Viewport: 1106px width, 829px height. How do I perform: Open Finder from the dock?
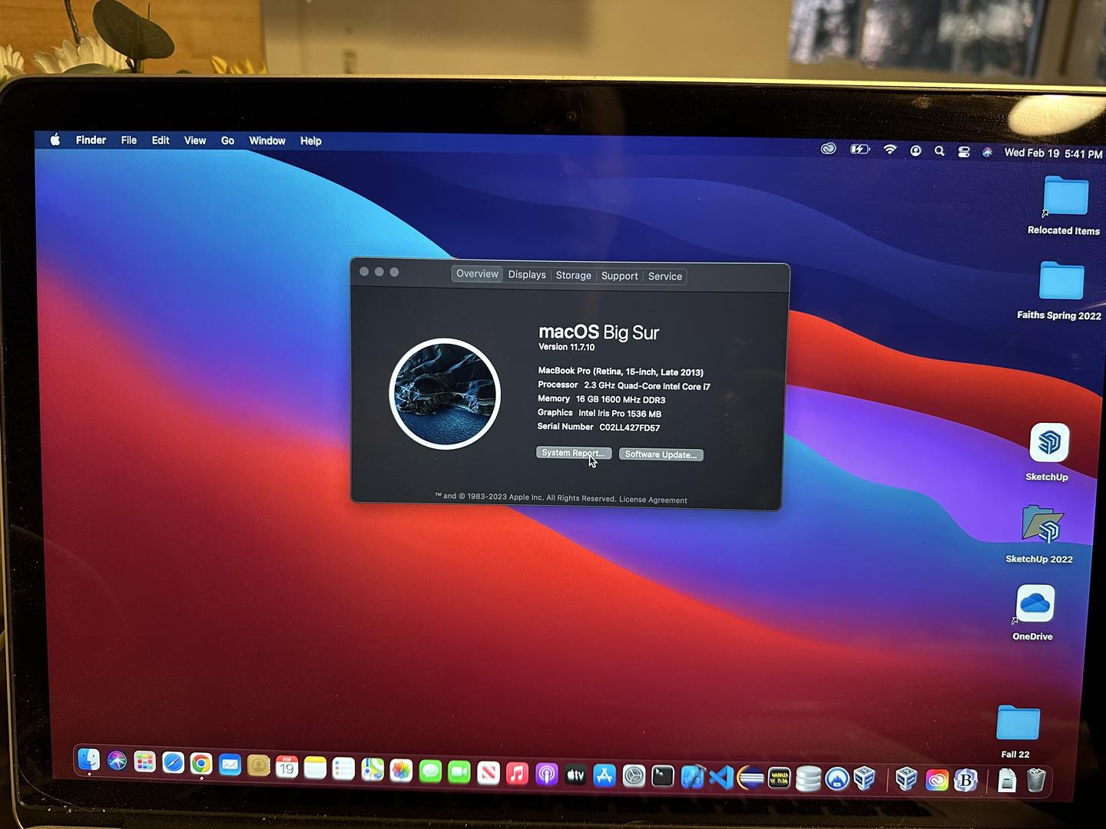pos(89,760)
